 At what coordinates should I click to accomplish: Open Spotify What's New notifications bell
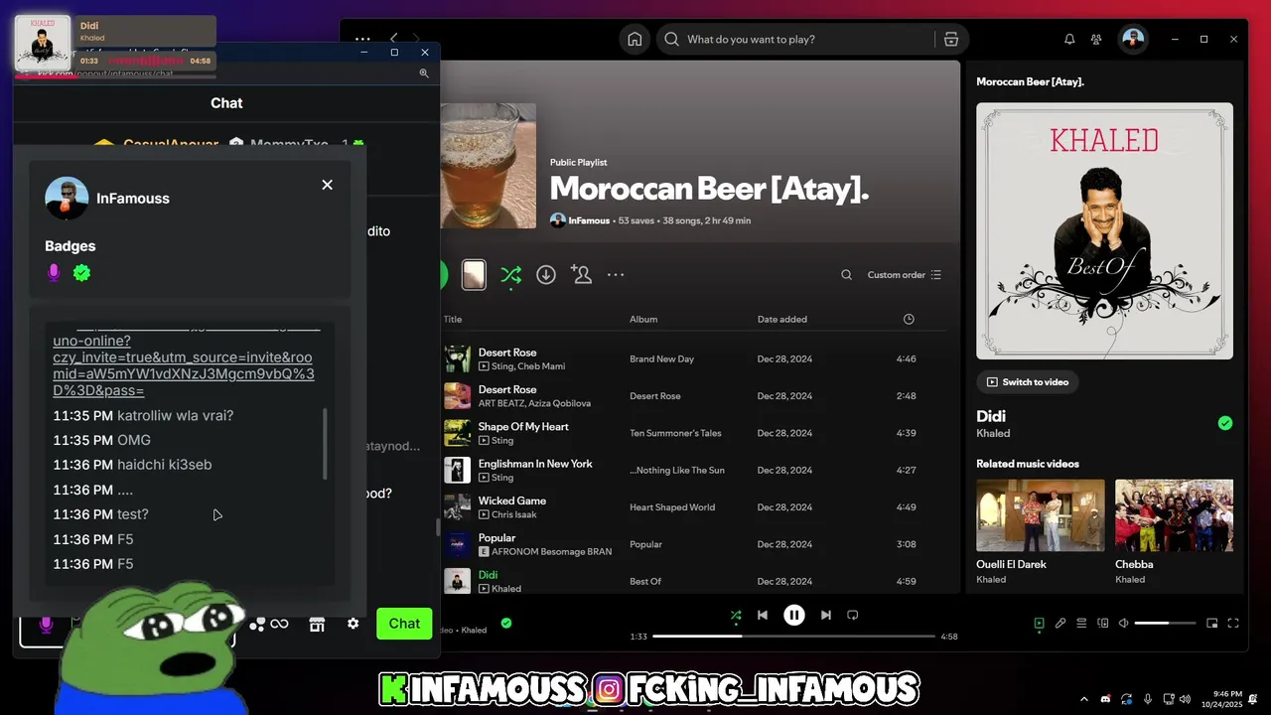pos(1069,40)
